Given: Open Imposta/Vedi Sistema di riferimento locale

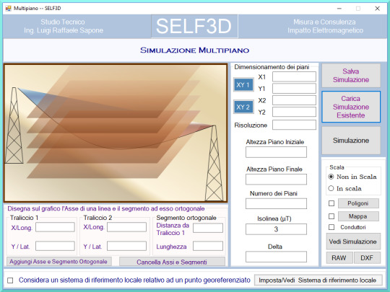Looking at the screenshot, I should [x=318, y=280].
